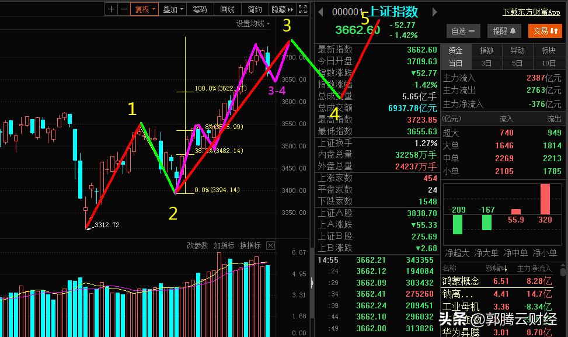Click the 净超大 -209 green bar

tap(458, 224)
